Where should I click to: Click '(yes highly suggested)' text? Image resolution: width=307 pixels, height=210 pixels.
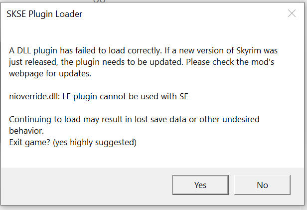click(x=95, y=143)
